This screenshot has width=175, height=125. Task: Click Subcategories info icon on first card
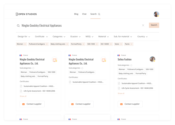(x=33, y=68)
